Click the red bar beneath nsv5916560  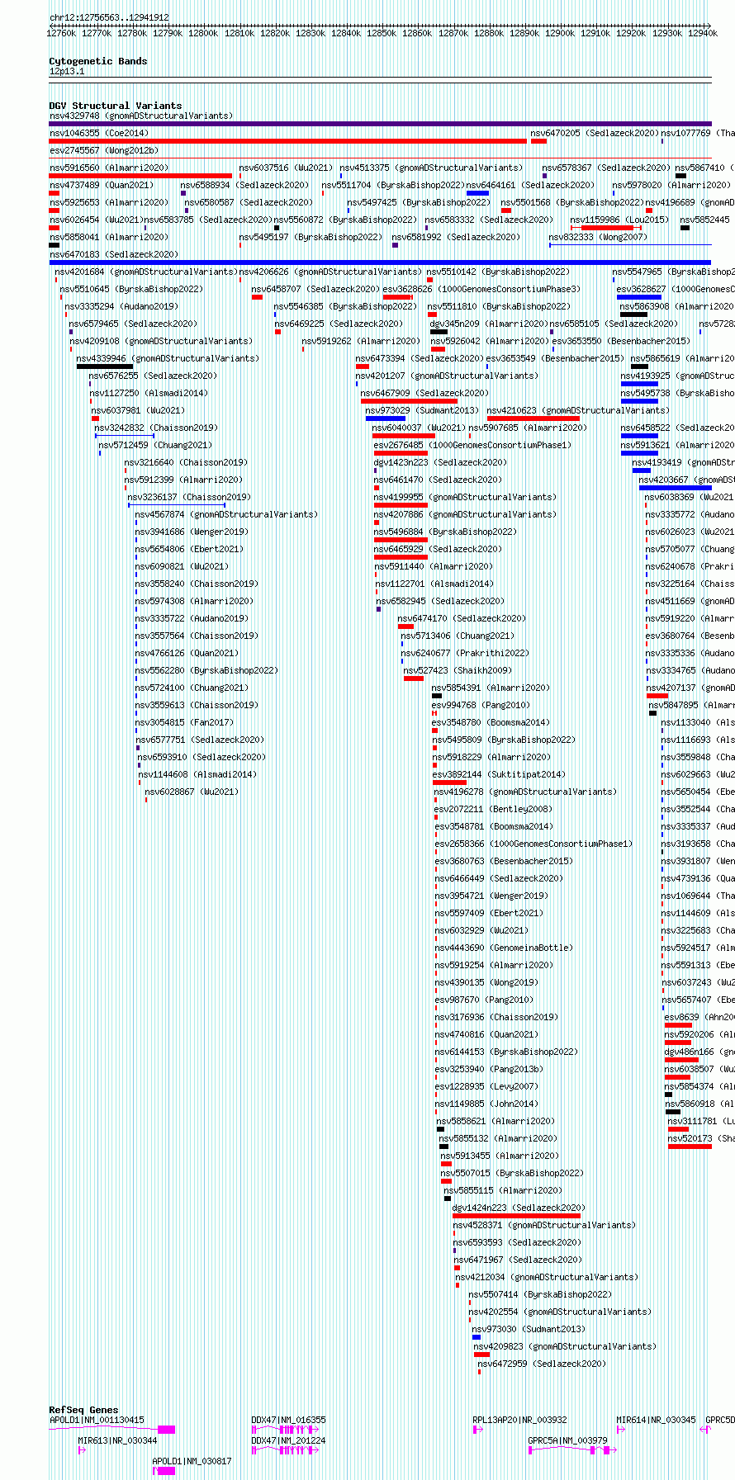pos(140,176)
